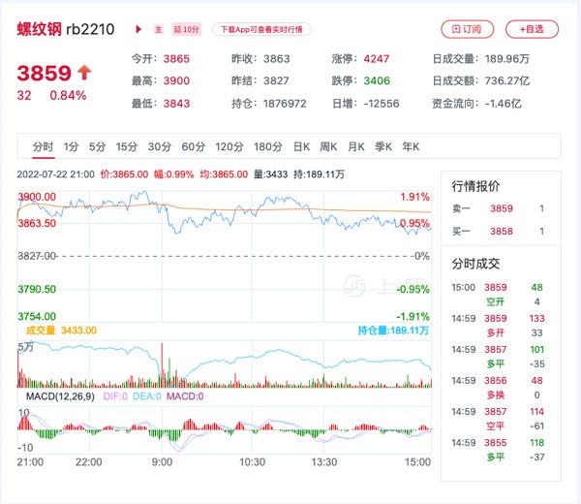The height and width of the screenshot is (504, 581).
Task: Open the 30分 chart tab
Action: tap(160, 147)
